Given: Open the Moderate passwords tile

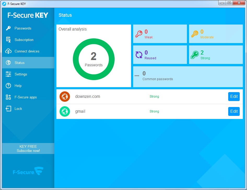Looking at the screenshot, I should [216, 34].
